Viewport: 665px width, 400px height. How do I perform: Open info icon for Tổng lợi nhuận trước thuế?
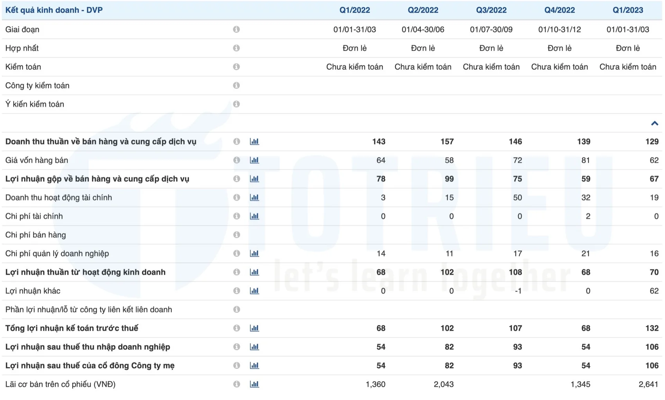(x=237, y=328)
